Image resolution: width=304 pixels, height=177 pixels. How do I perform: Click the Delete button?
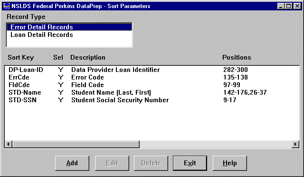click(x=151, y=163)
